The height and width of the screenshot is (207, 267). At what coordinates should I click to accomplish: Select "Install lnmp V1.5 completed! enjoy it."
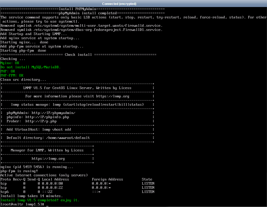click(40, 200)
